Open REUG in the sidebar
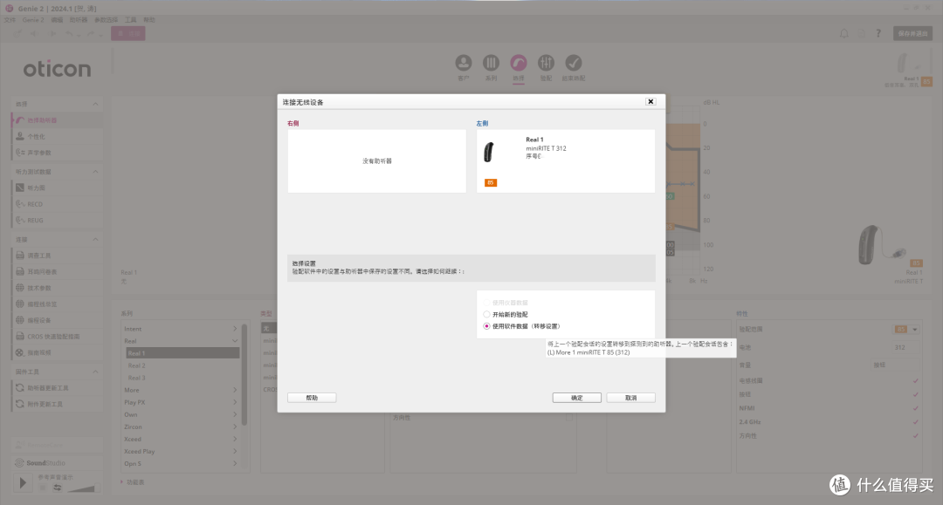 coord(57,221)
